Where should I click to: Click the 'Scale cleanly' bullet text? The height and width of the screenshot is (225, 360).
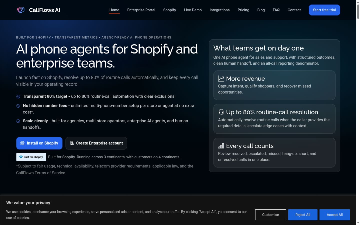tap(105, 124)
